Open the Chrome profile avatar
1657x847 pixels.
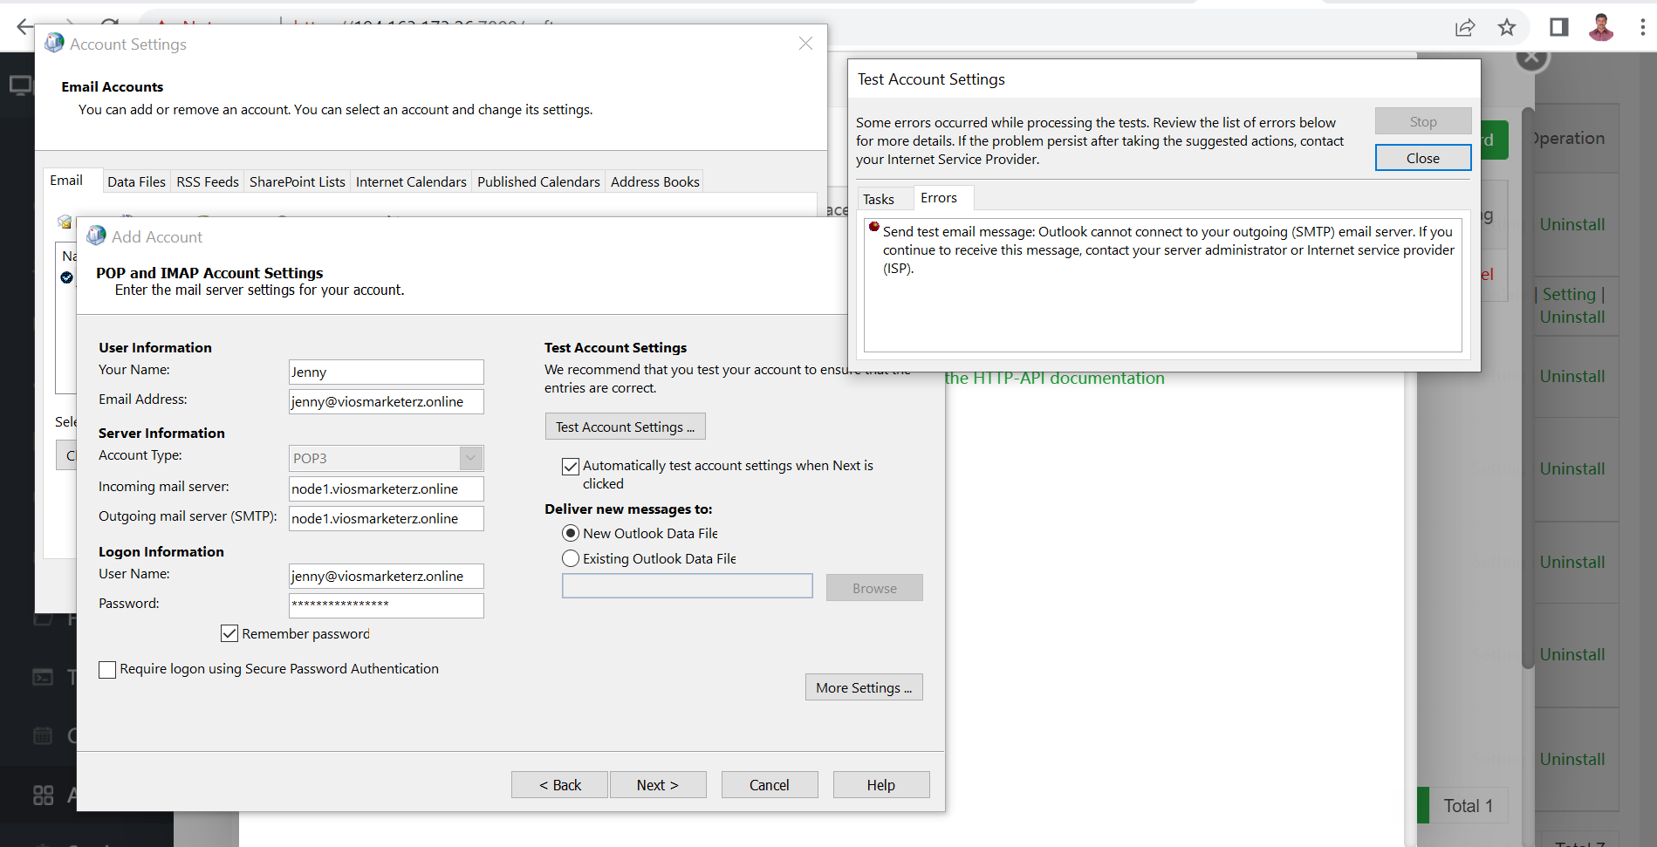(1601, 28)
